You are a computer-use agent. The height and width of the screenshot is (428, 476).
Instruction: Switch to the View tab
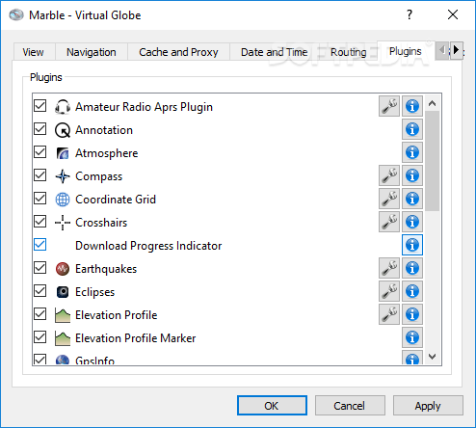click(x=34, y=52)
